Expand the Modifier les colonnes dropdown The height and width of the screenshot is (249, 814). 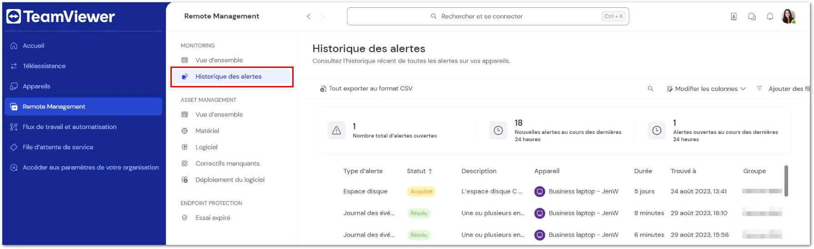coord(706,89)
